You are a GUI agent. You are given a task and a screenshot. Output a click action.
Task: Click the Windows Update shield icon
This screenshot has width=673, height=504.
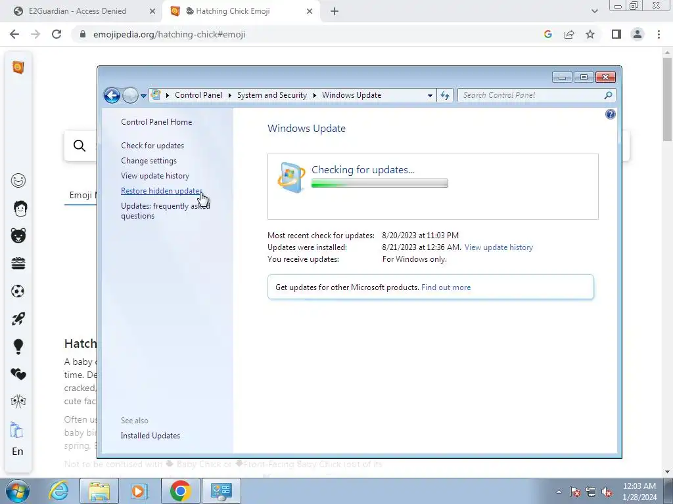pos(291,177)
